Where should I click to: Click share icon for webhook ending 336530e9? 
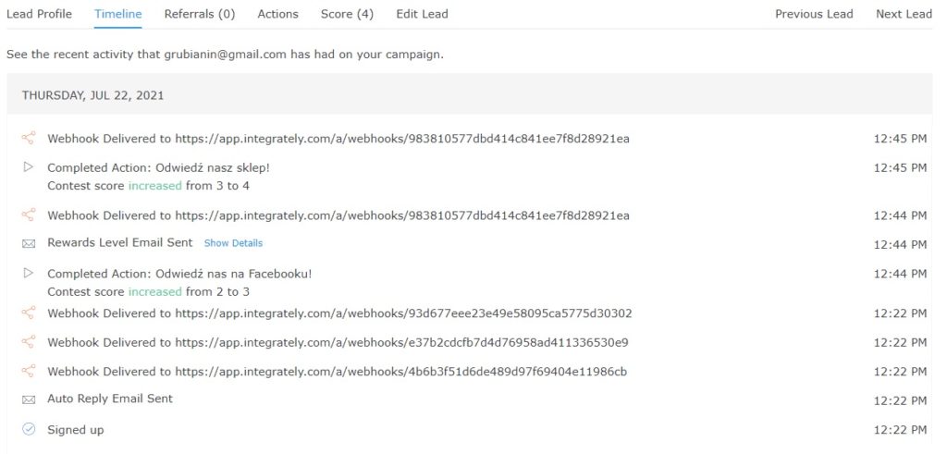[x=29, y=342]
